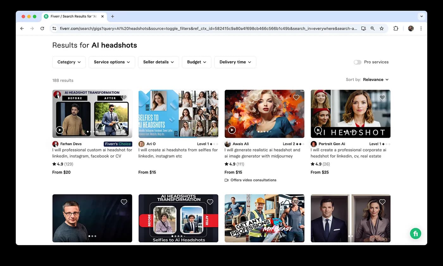Toggle the Pro services switch
Screen dimensions: 443x266
point(358,62)
